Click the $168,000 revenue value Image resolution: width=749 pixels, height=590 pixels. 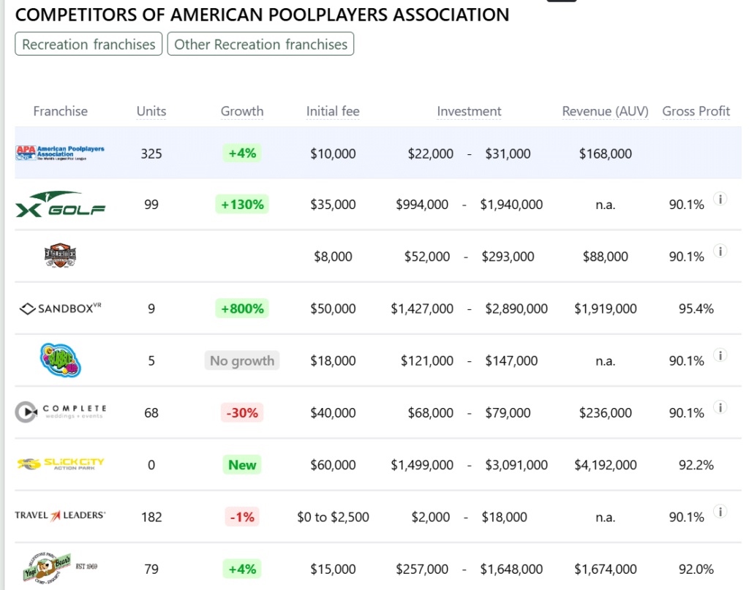(x=605, y=154)
